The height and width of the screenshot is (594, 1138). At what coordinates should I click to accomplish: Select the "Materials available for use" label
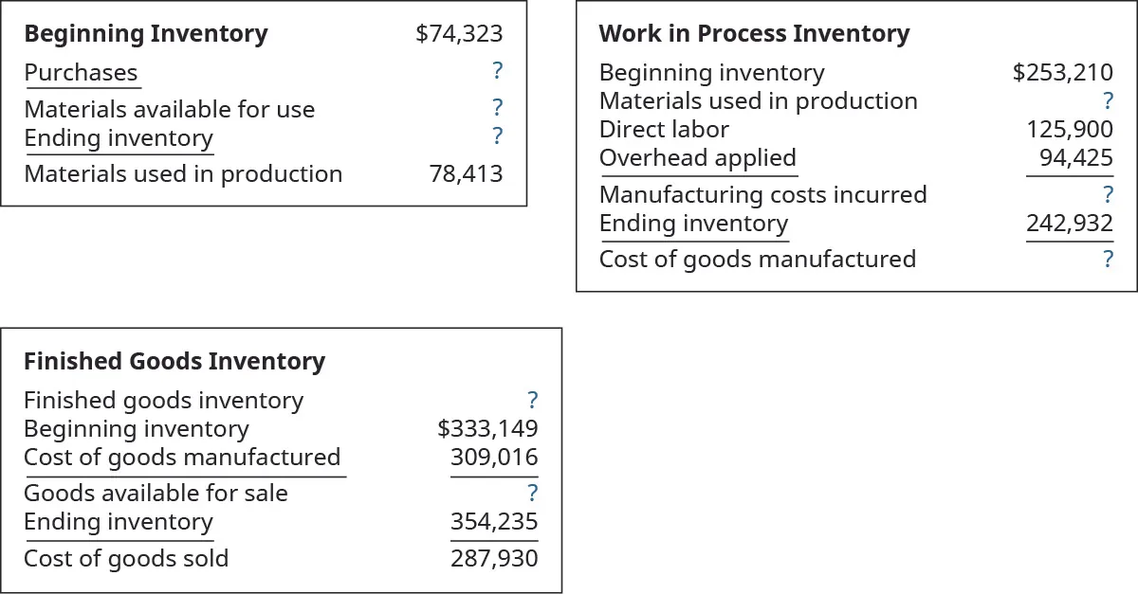coord(169,109)
